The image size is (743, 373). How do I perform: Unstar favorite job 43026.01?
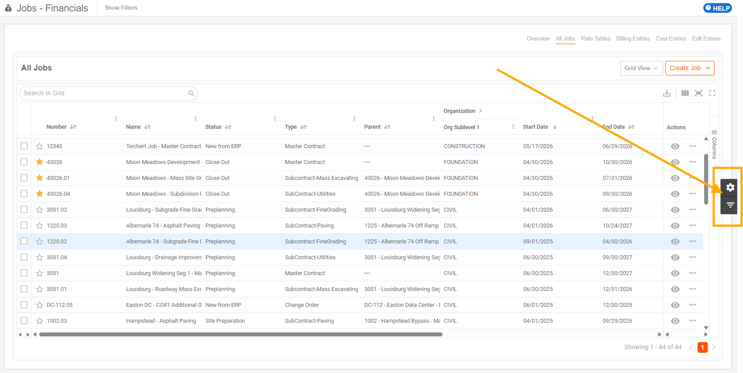pos(39,178)
